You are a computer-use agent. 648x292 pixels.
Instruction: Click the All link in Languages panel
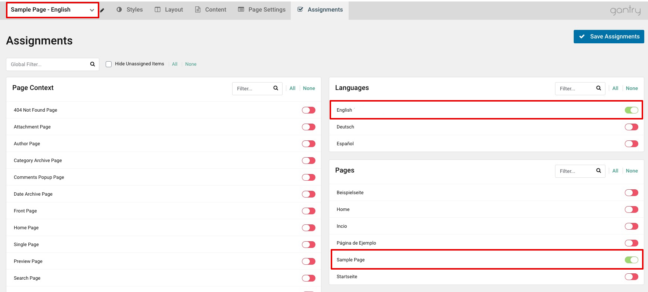coord(615,88)
